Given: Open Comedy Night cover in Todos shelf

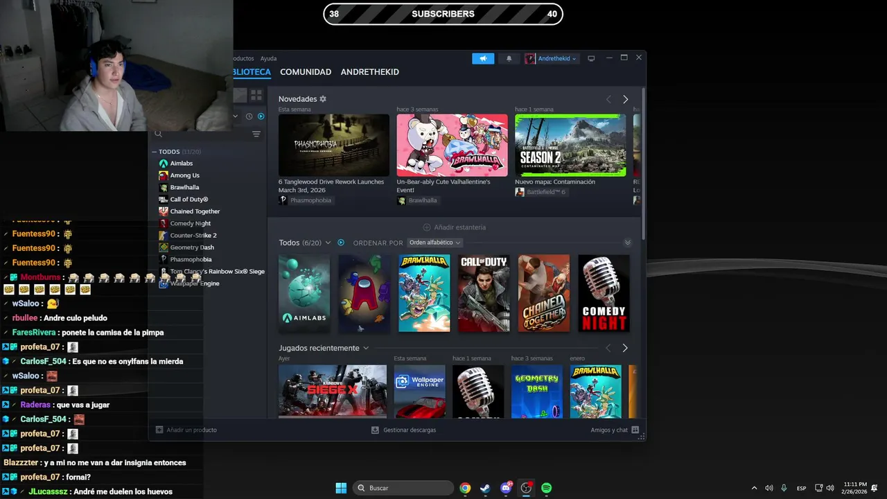Looking at the screenshot, I should point(604,293).
